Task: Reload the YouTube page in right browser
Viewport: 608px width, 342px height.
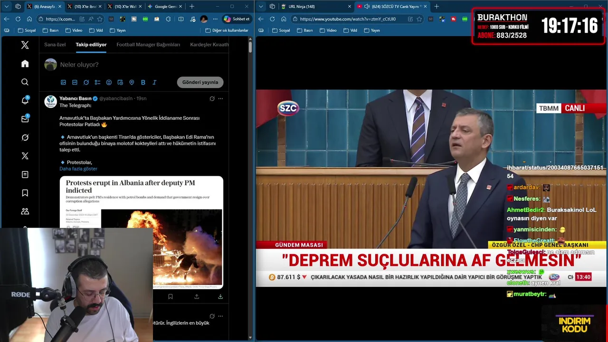Action: [x=272, y=19]
